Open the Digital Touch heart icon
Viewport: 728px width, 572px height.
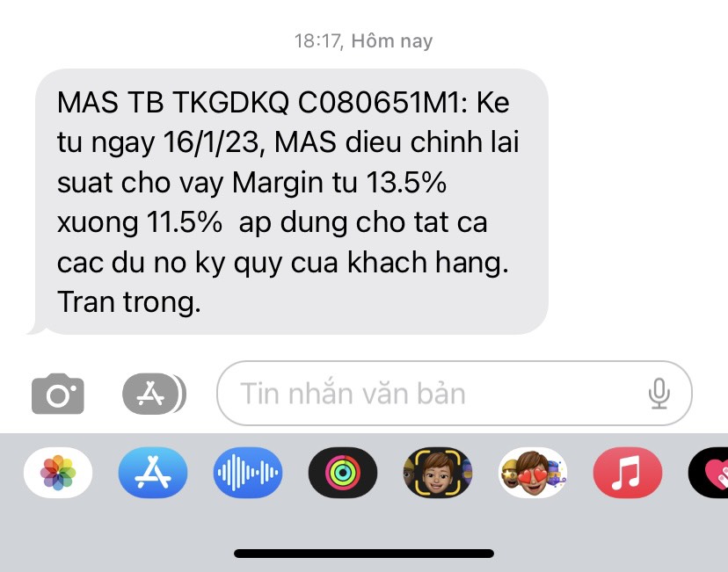click(x=709, y=472)
